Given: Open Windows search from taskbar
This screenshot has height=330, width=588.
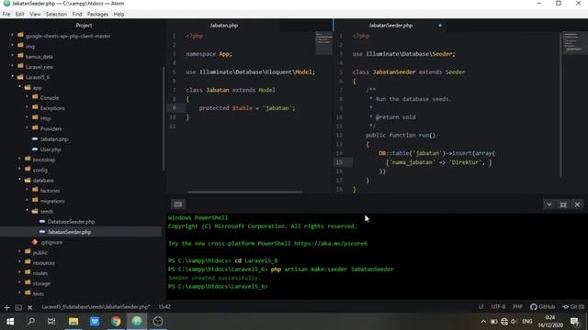Looking at the screenshot, I should [x=31, y=322].
